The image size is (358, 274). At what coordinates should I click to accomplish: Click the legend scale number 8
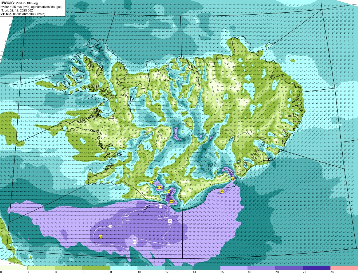[x=111, y=272]
